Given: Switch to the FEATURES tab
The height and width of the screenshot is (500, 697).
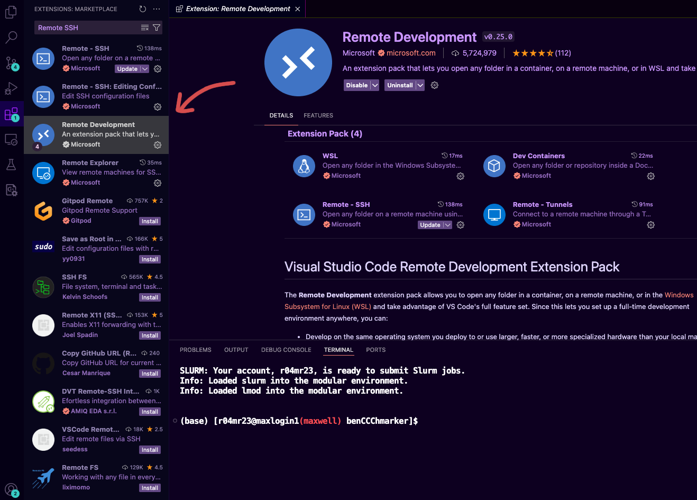Looking at the screenshot, I should pos(318,115).
